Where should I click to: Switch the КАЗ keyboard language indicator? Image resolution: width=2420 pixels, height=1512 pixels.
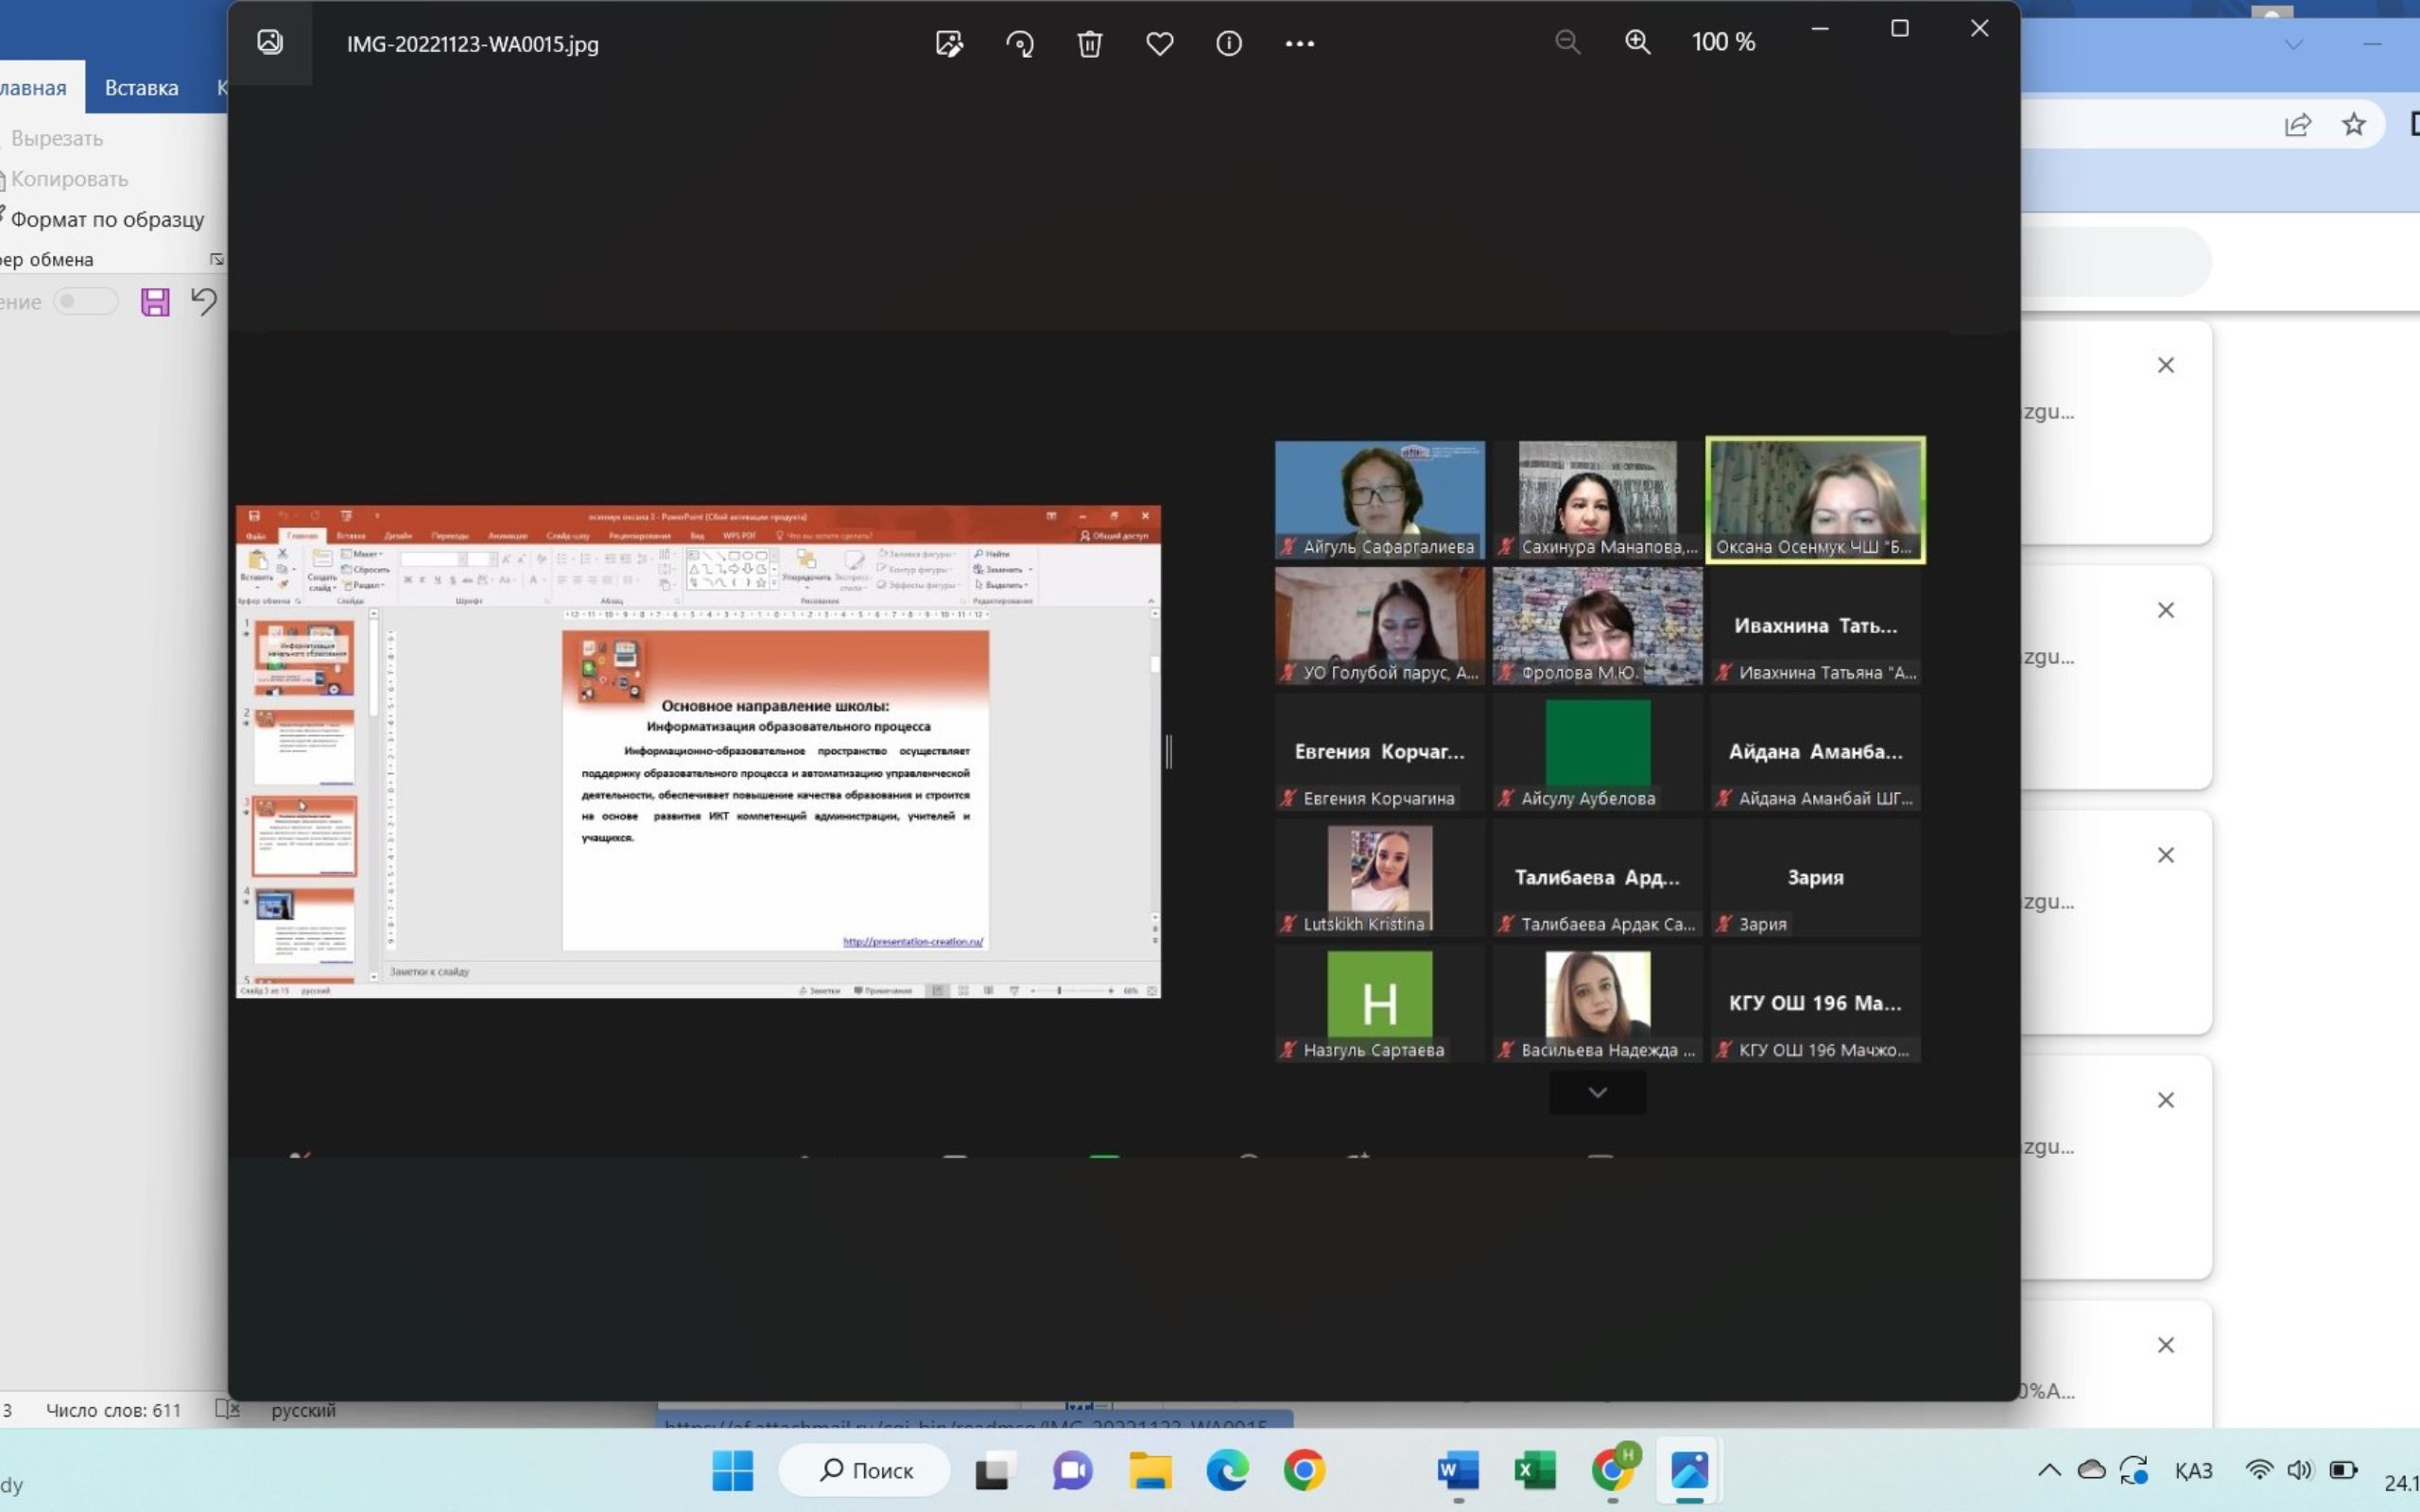point(2193,1470)
